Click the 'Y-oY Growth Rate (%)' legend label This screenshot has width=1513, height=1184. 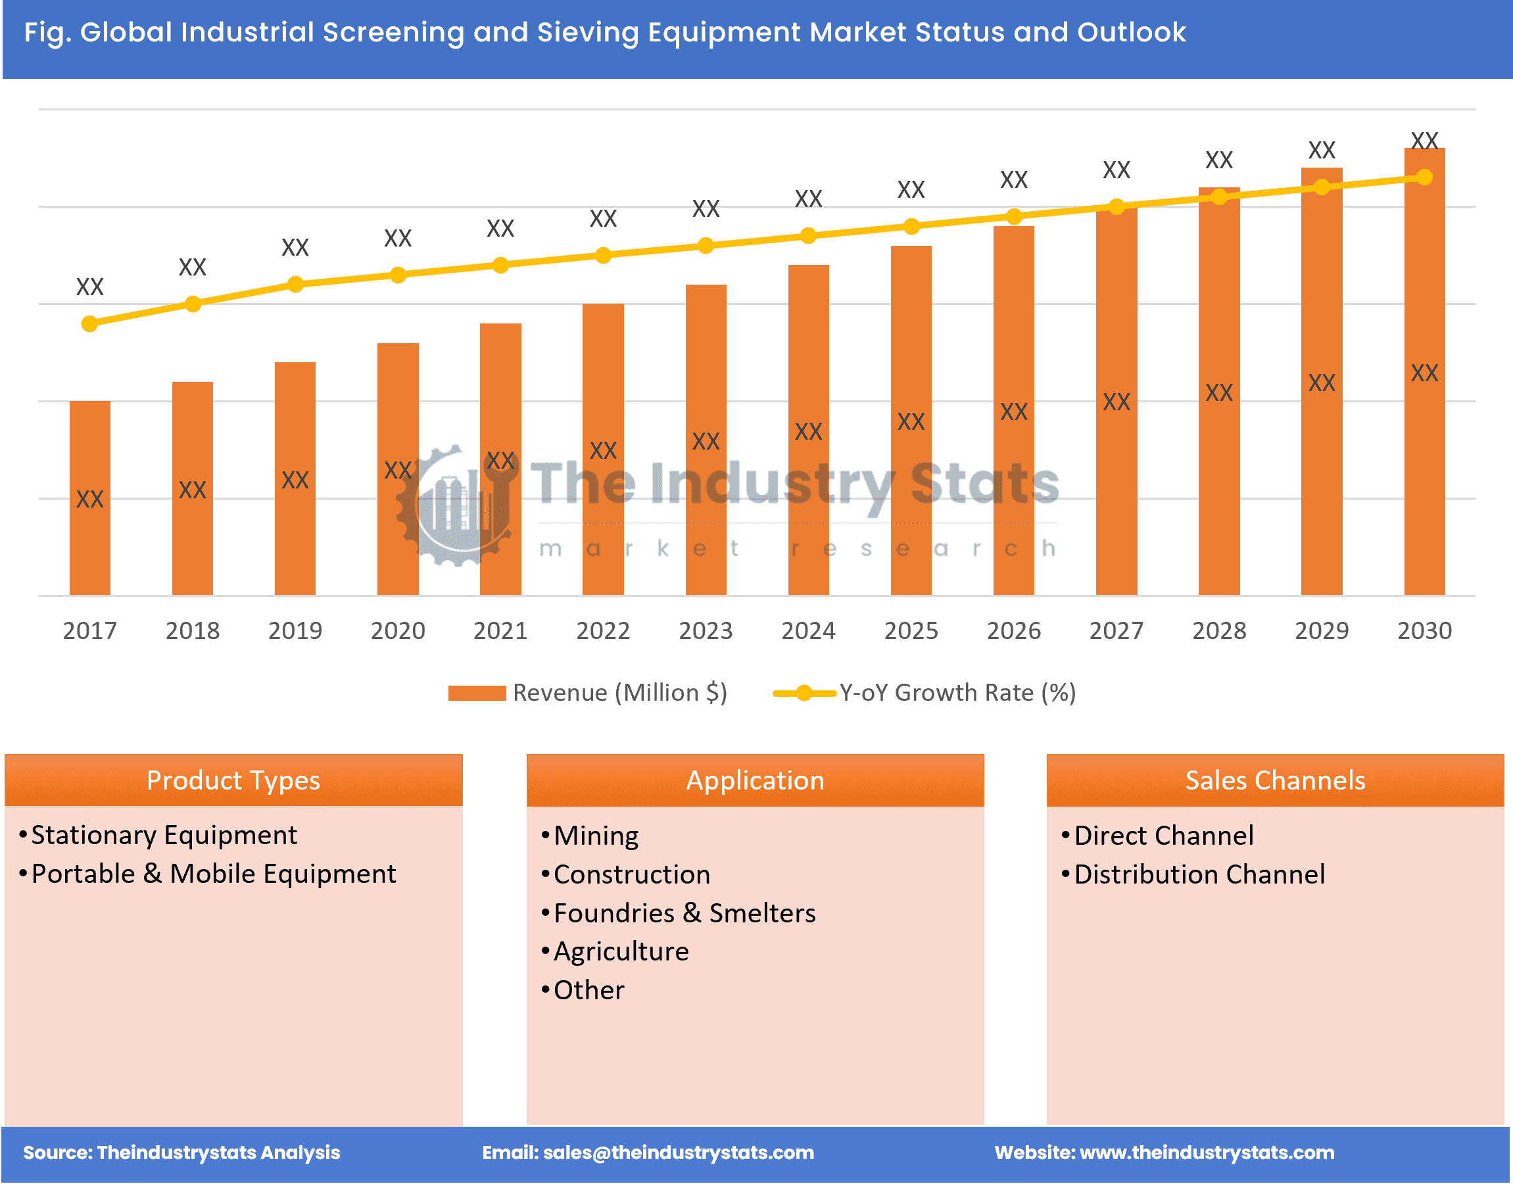coord(957,693)
